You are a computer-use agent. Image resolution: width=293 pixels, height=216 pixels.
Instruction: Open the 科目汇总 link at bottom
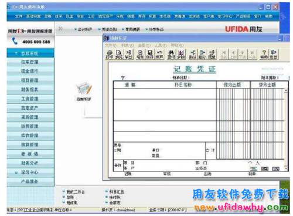117,192
